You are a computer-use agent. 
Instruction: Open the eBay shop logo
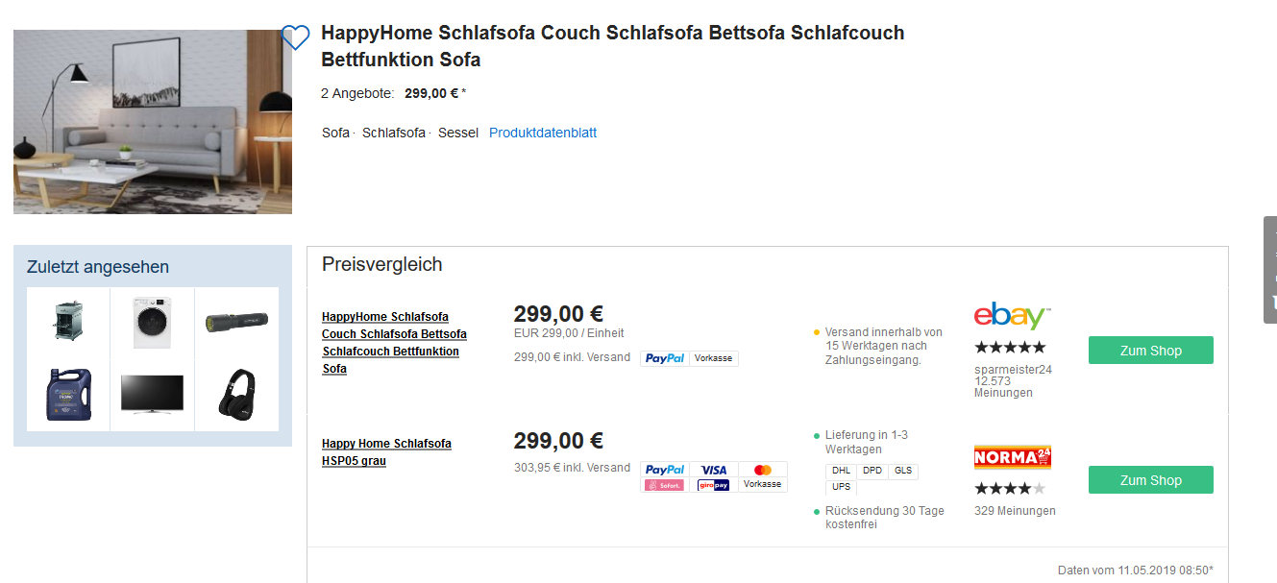coord(1012,316)
